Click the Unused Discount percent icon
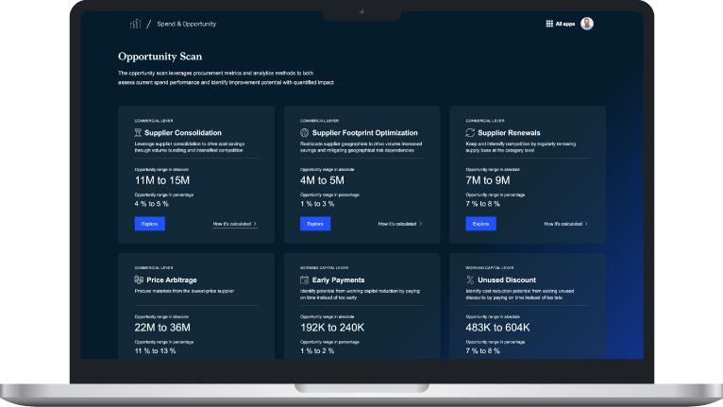Viewport: 723px width, 407px height. point(470,280)
